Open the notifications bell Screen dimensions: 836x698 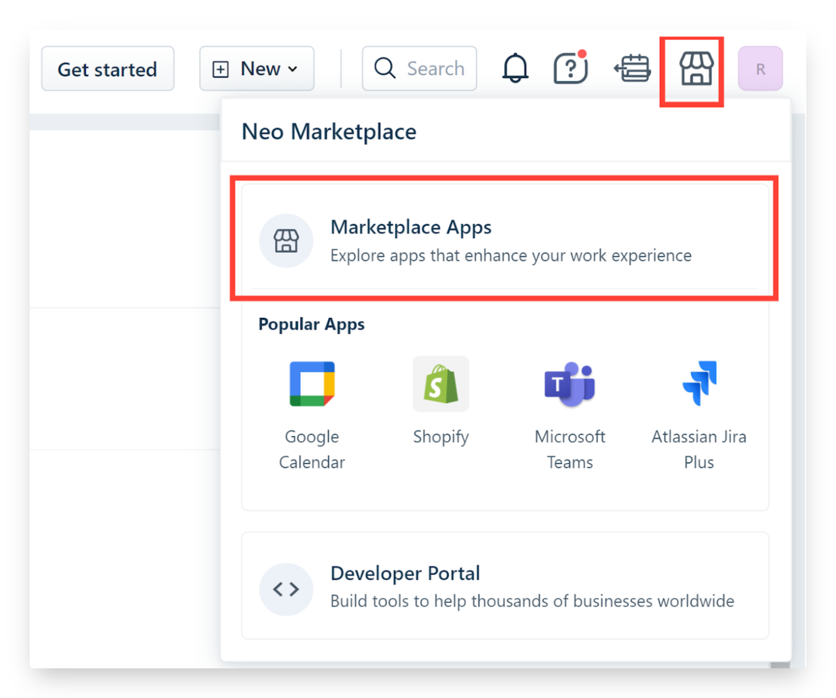[x=515, y=68]
